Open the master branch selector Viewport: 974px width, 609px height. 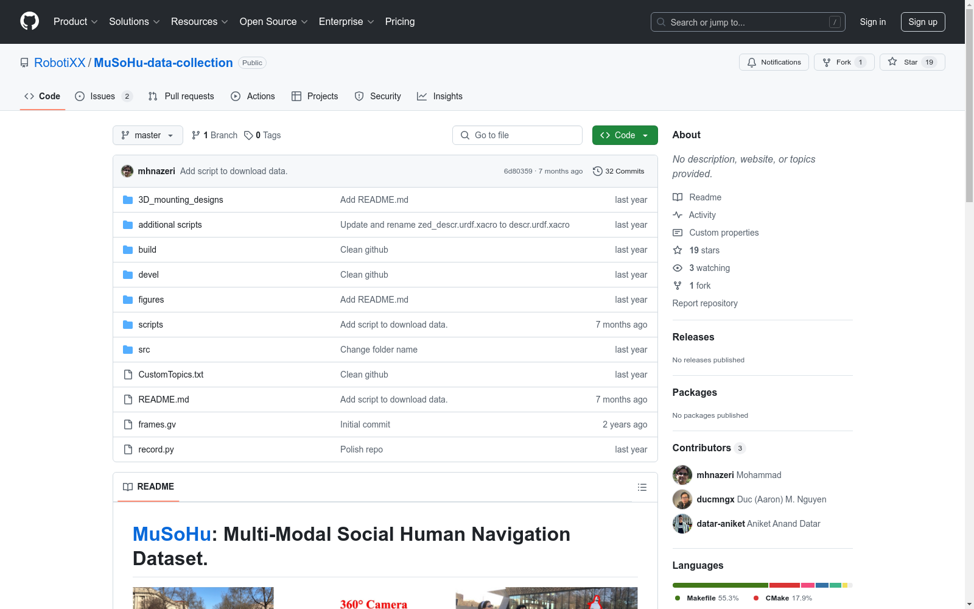pos(148,135)
